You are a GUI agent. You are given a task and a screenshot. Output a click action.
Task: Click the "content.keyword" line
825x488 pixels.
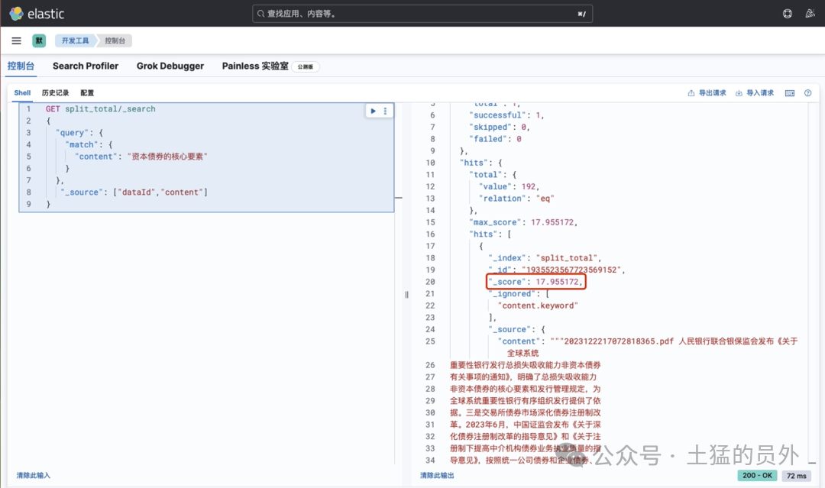(538, 305)
